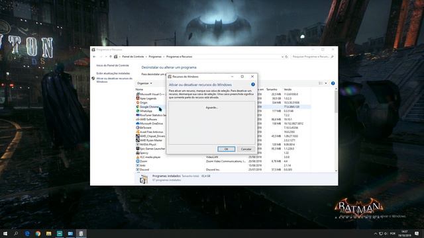Select the VLC media player cone icon
Viewport: 424px width, 238px height.
138,157
